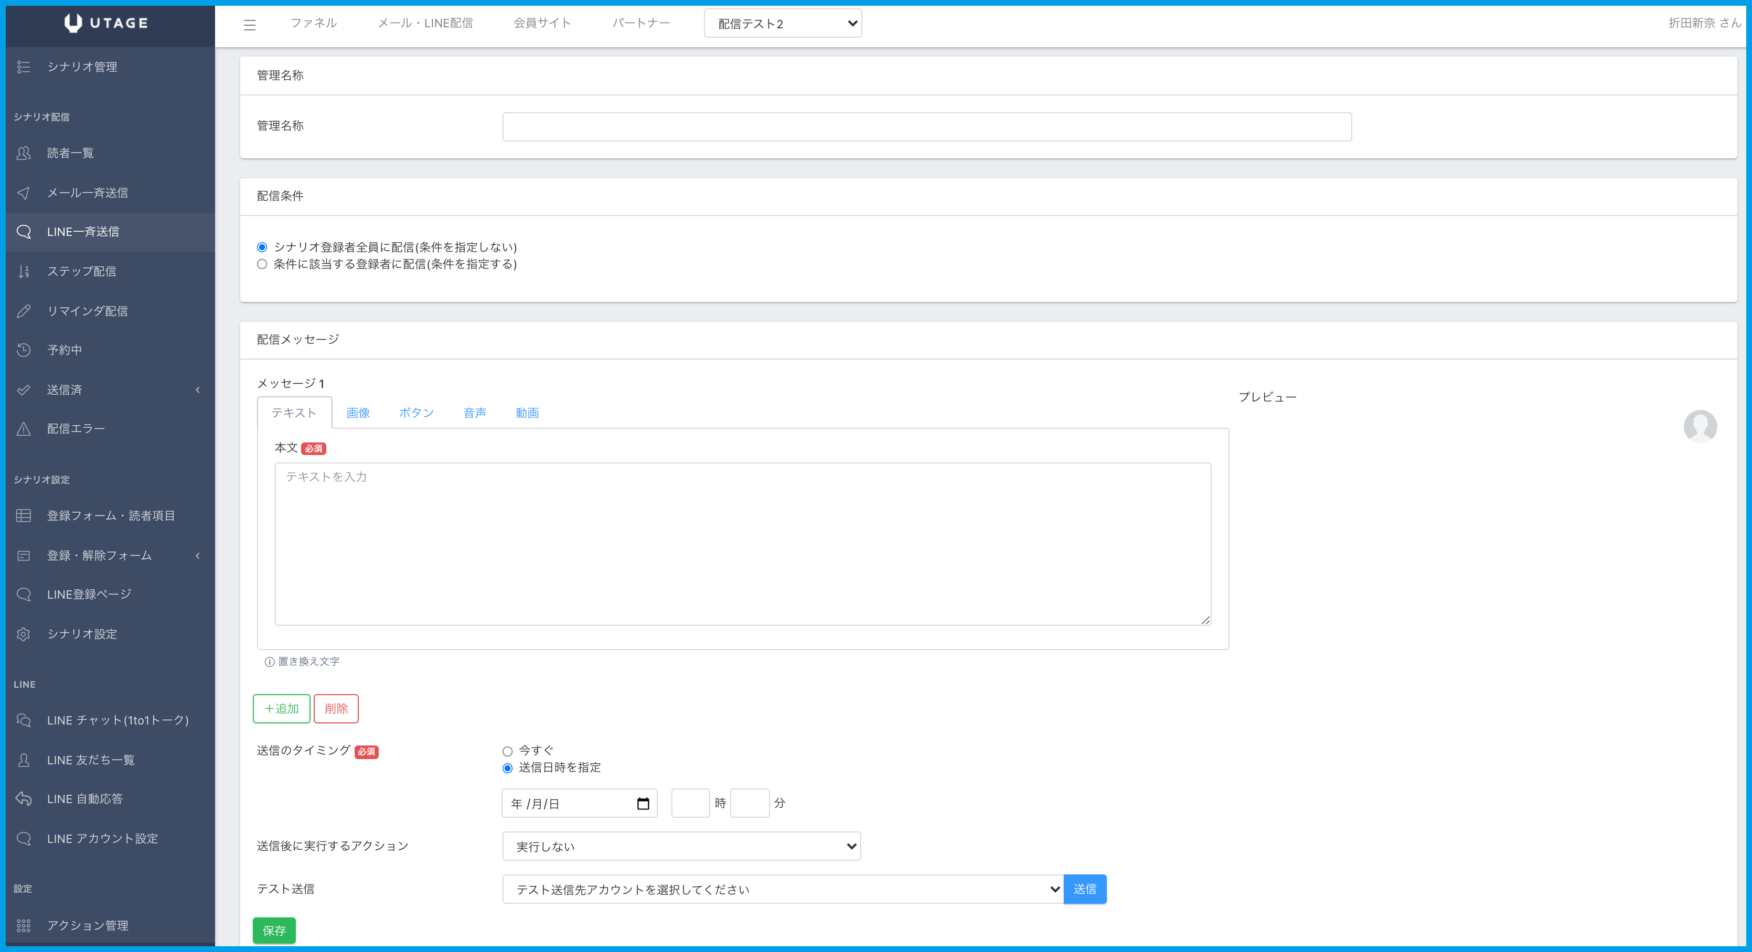Select the 今すぐ send timing option
This screenshot has height=952, width=1752.
click(507, 751)
